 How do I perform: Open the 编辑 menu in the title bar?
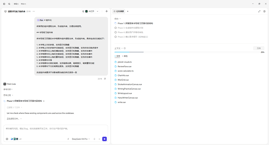(x=16, y=4)
